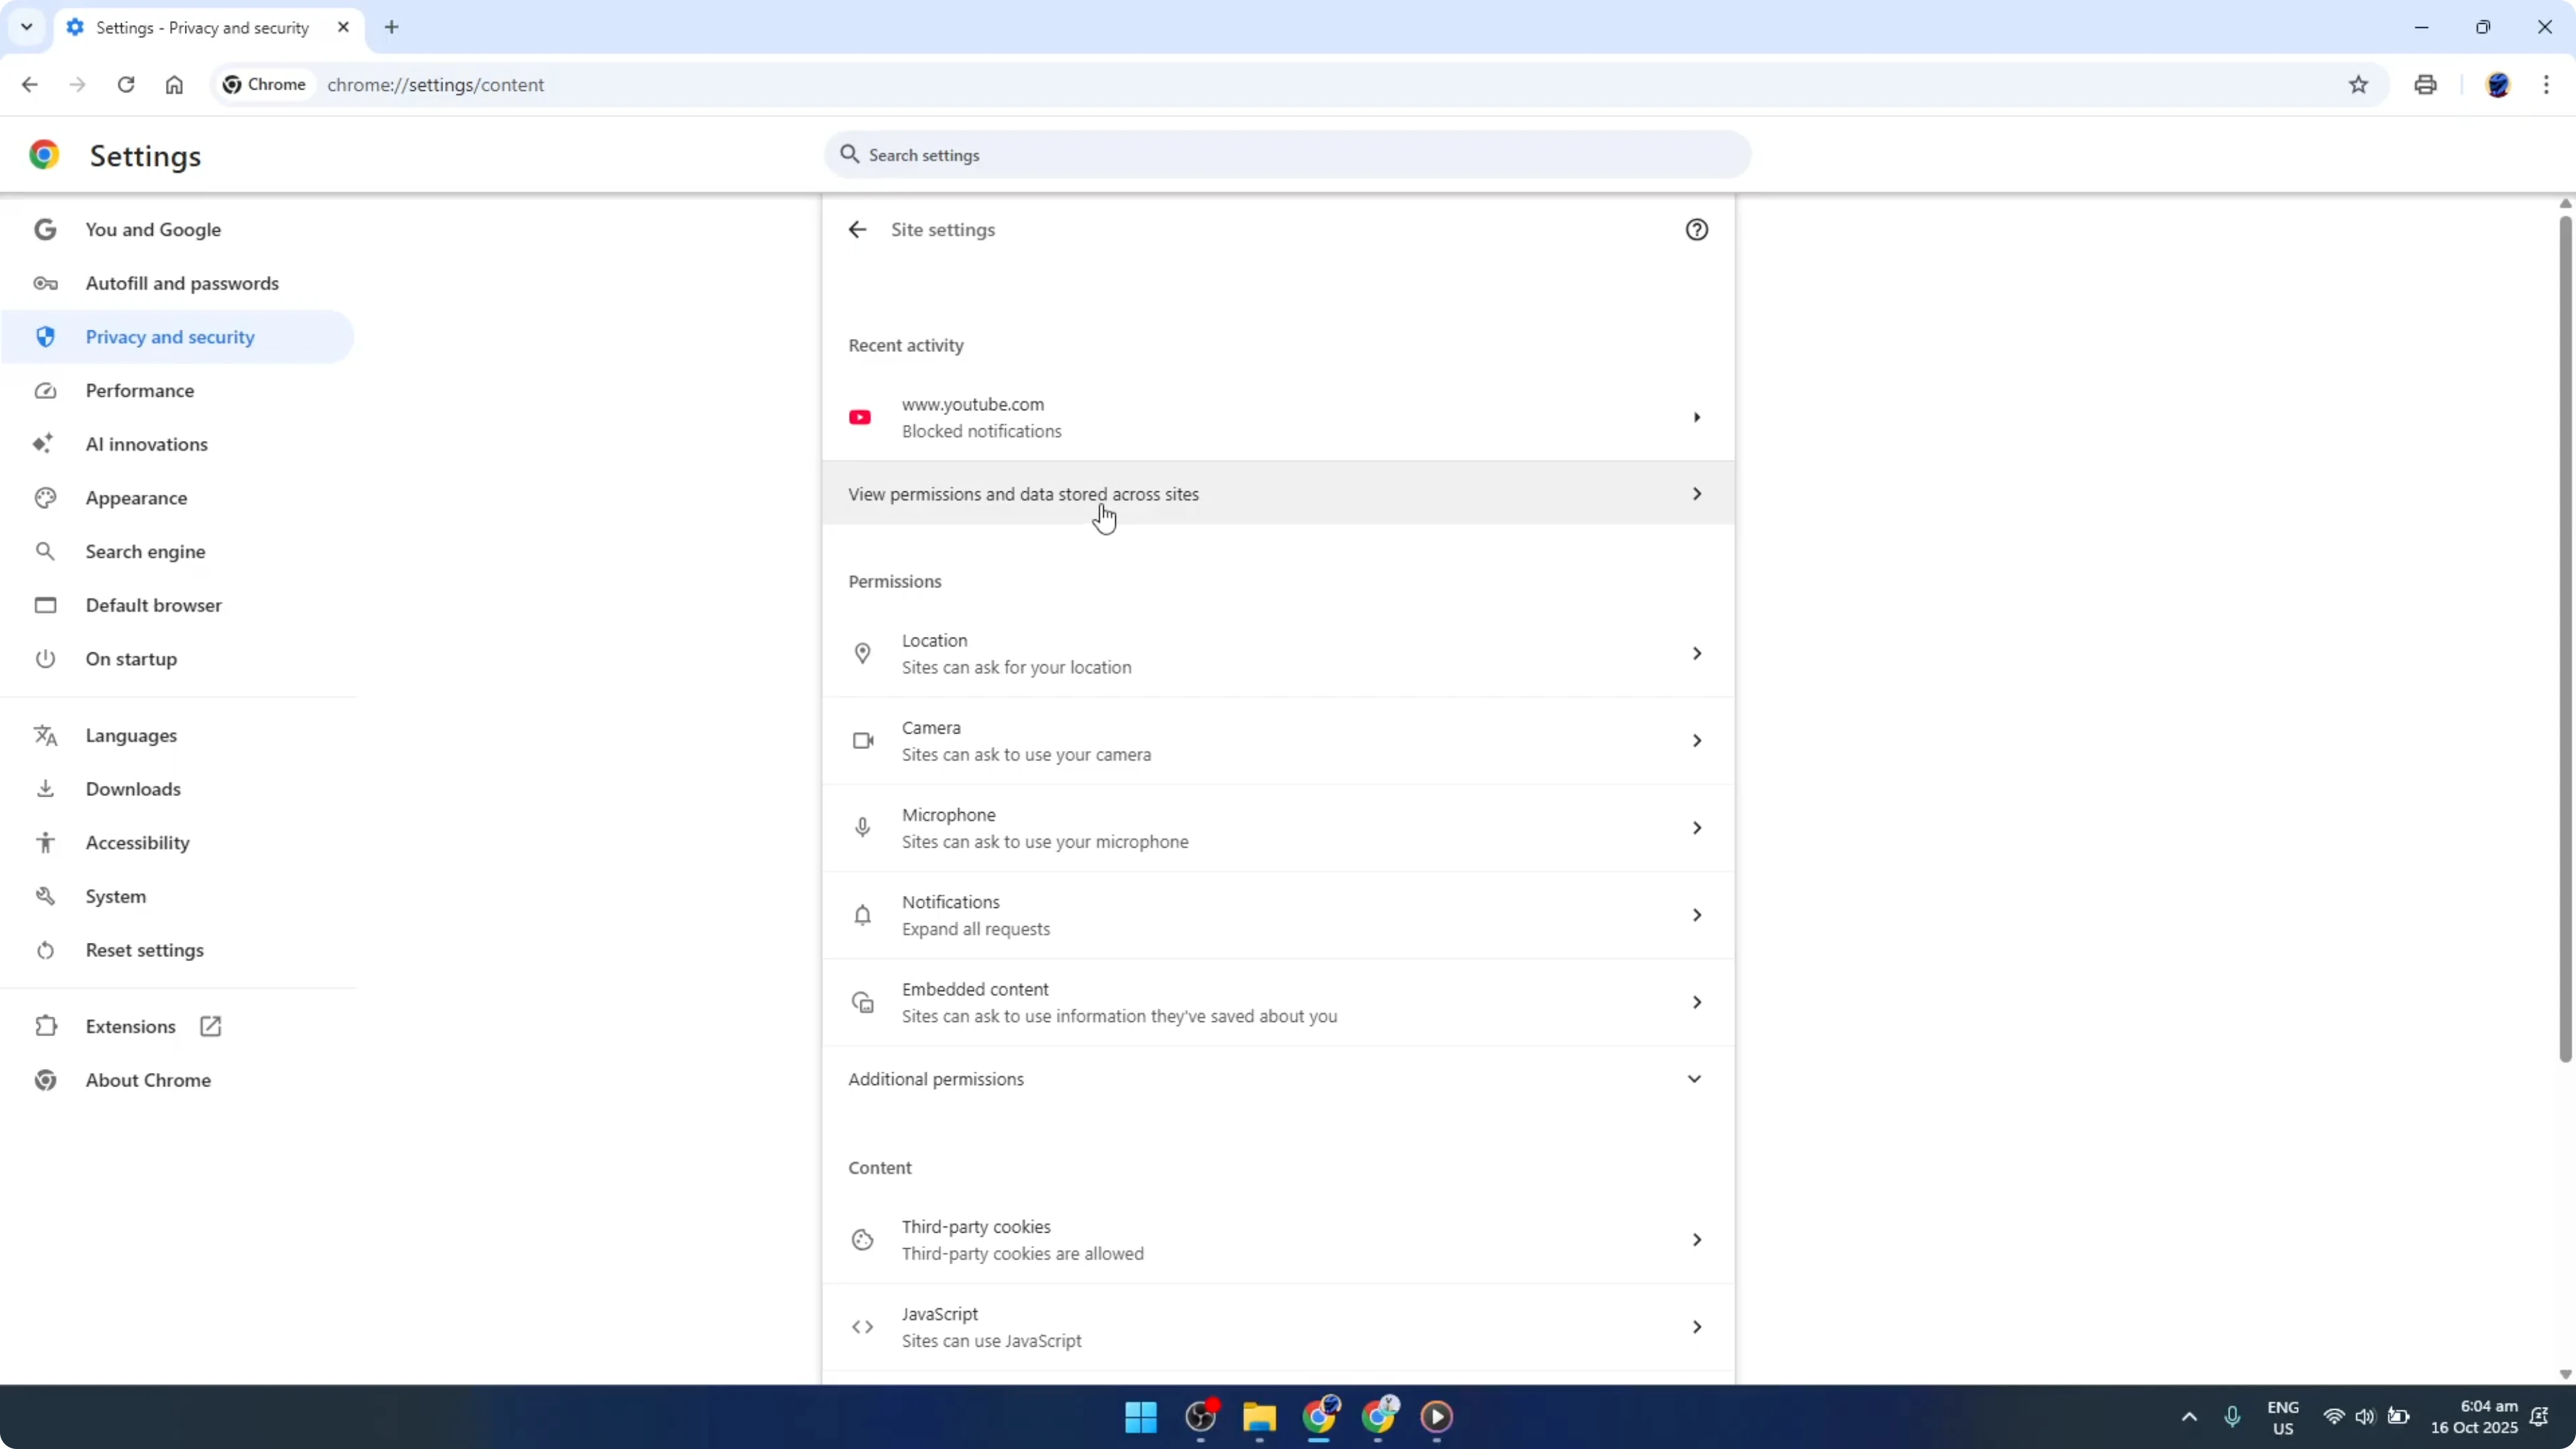This screenshot has width=2576, height=1449.
Task: Click the Search settings field
Action: tap(1286, 155)
